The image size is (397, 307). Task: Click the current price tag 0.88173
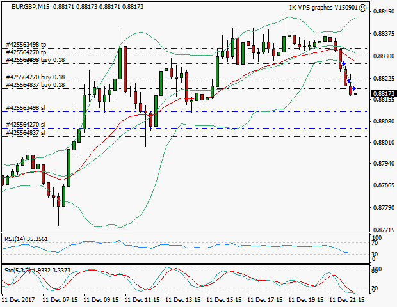pyautogui.click(x=382, y=94)
